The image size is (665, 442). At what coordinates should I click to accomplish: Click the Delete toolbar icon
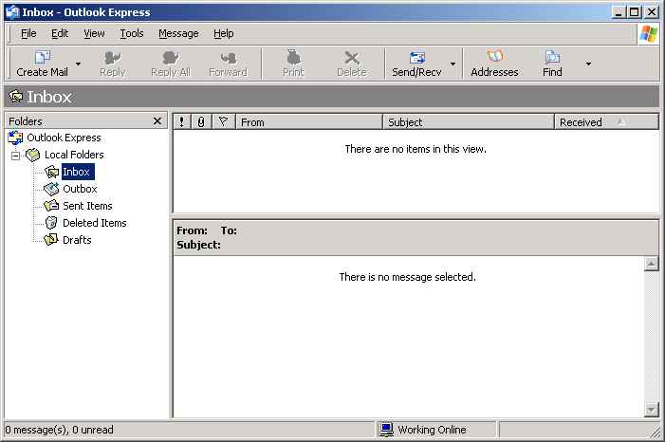(x=352, y=64)
